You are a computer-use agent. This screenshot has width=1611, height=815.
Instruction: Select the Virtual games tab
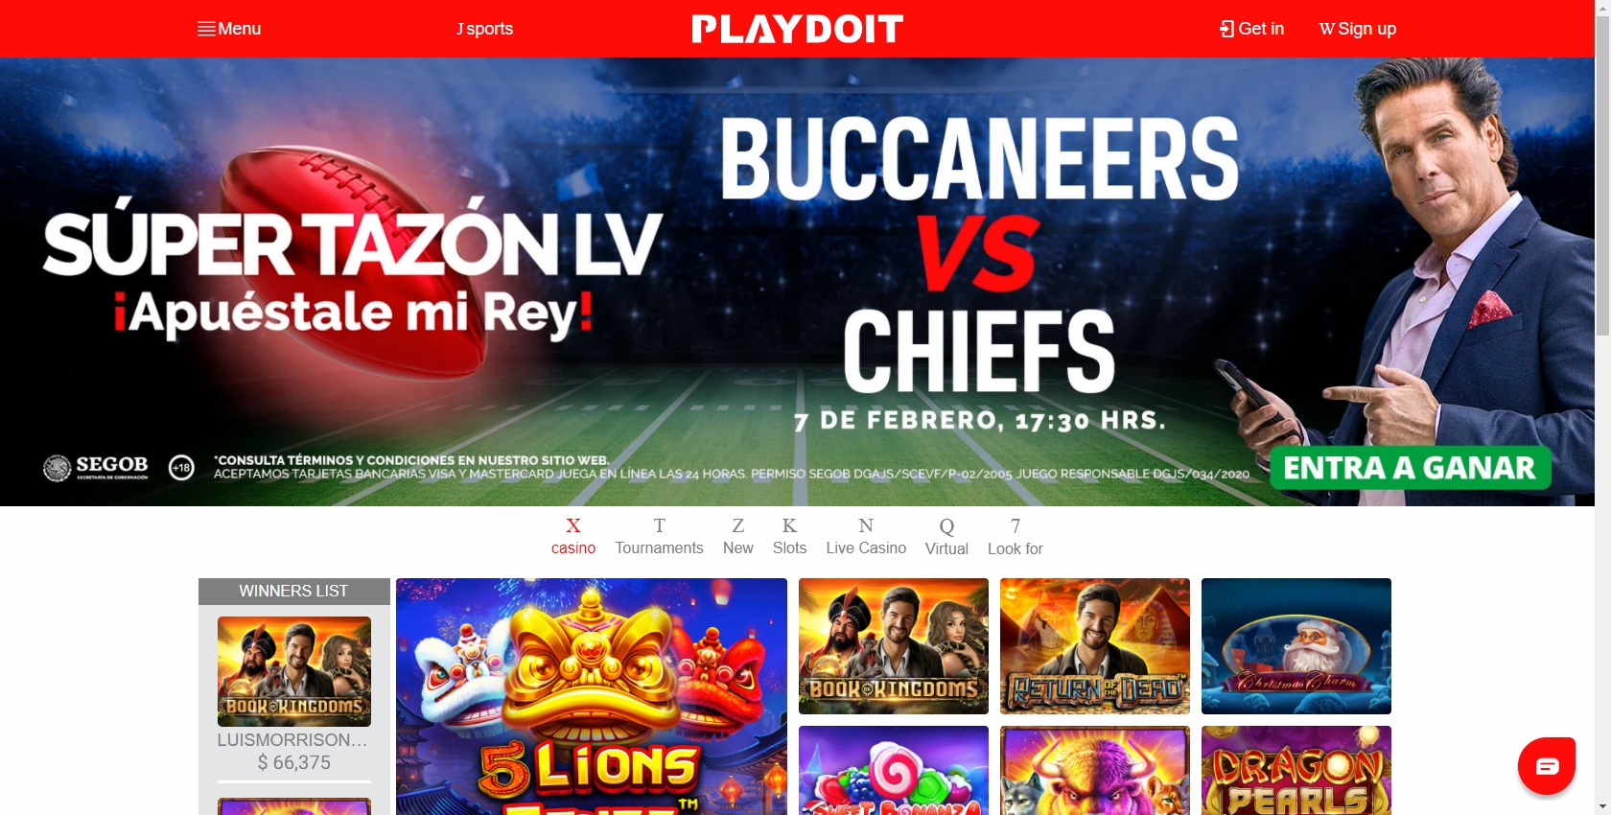[946, 537]
